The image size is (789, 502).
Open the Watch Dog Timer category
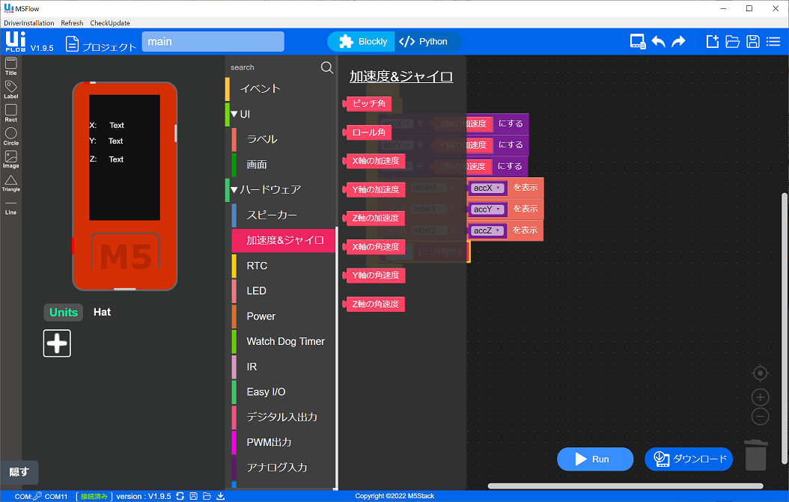(x=283, y=341)
